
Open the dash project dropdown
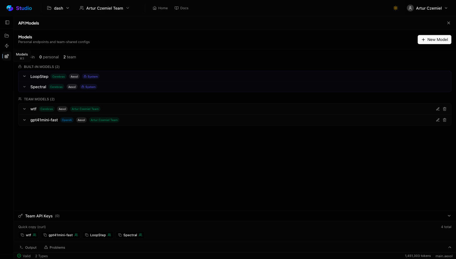58,8
